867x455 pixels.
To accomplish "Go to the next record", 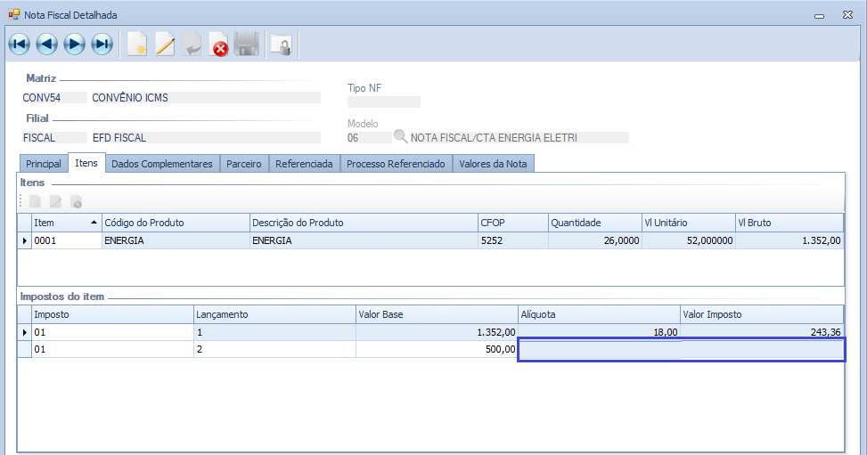I will click(74, 44).
